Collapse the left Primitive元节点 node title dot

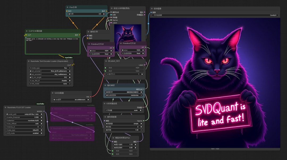tap(89, 44)
